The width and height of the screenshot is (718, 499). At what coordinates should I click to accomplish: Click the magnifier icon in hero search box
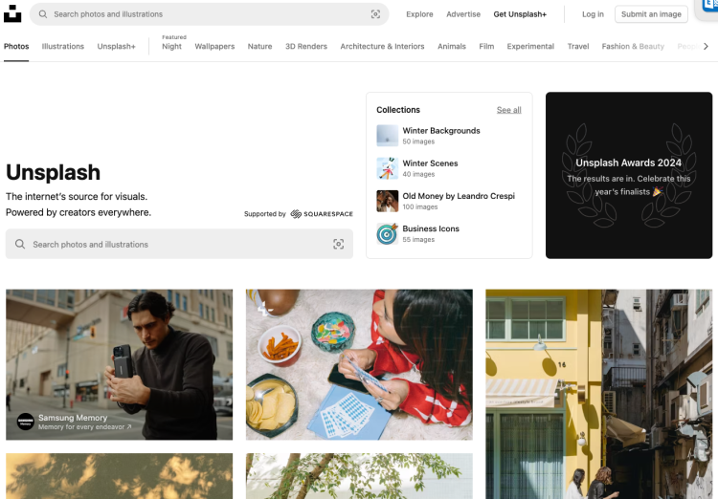coord(20,244)
